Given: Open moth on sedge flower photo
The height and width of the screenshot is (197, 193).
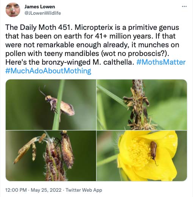Looking at the screenshot, I should point(51,156).
